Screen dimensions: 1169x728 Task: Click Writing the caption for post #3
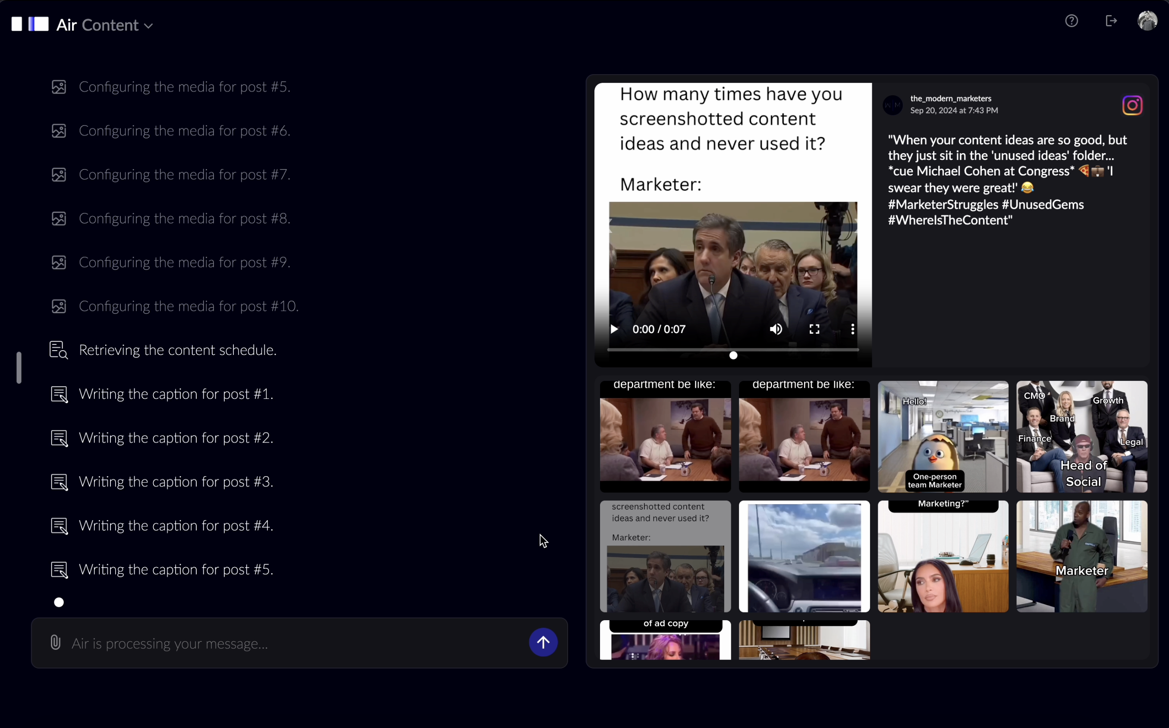coord(176,481)
